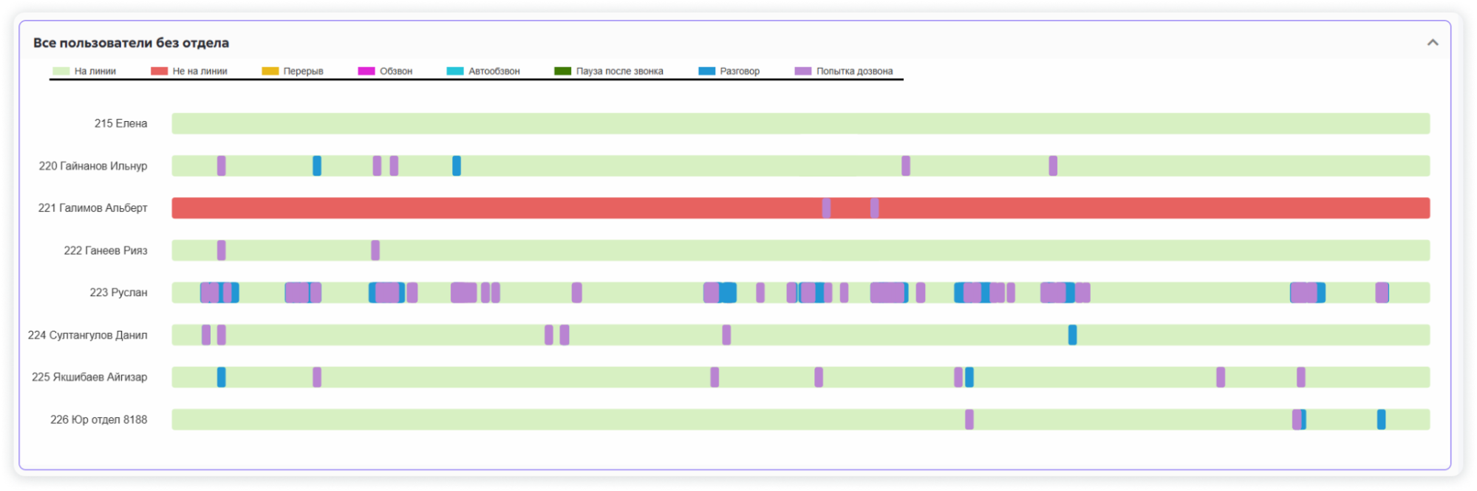Screen dimensions: 1477x491
Task: Open "220 Гайнанов Ильнур" user label
Action: 93,166
